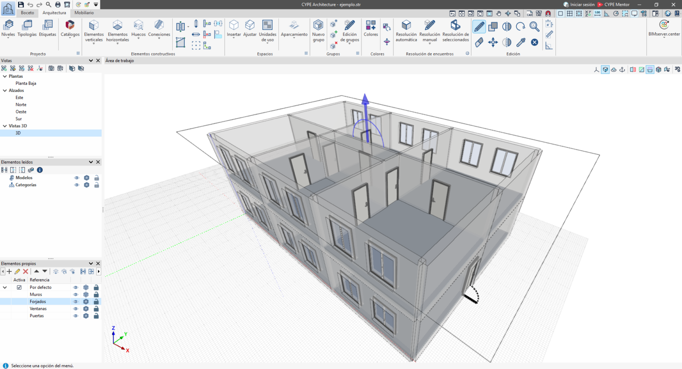Collapse the Vistas 3D tree node
This screenshot has width=682, height=369.
point(5,126)
